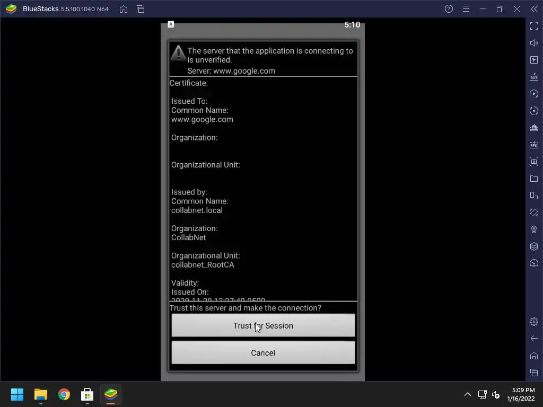Screen dimensions: 543x407
Task: Open the BlueStacks hamburger menu
Action: (x=466, y=9)
